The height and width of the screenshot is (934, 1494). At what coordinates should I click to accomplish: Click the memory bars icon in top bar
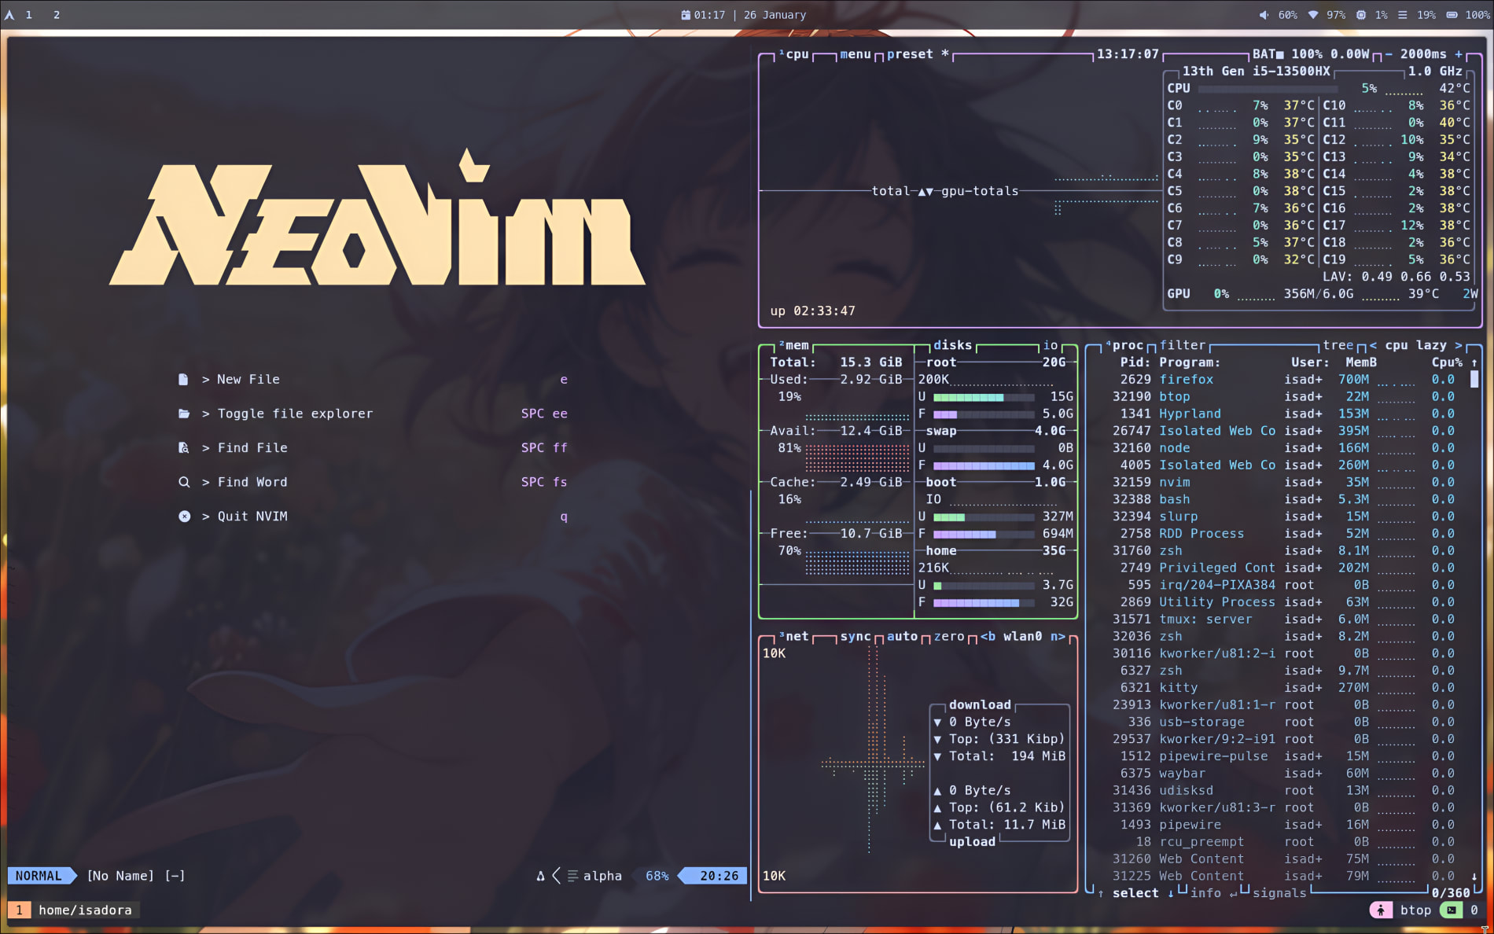pyautogui.click(x=1402, y=15)
